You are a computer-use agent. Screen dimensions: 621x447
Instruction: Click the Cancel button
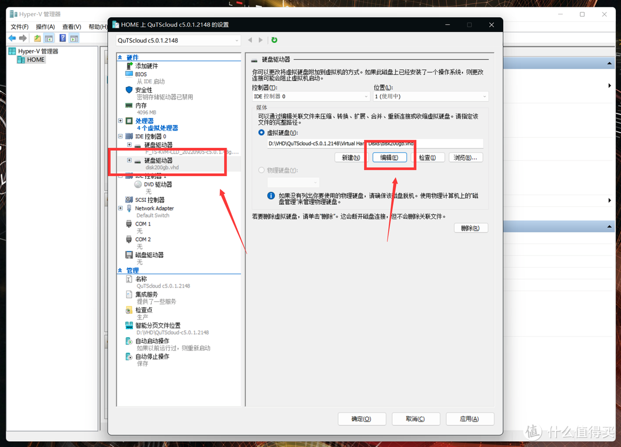[x=416, y=419]
